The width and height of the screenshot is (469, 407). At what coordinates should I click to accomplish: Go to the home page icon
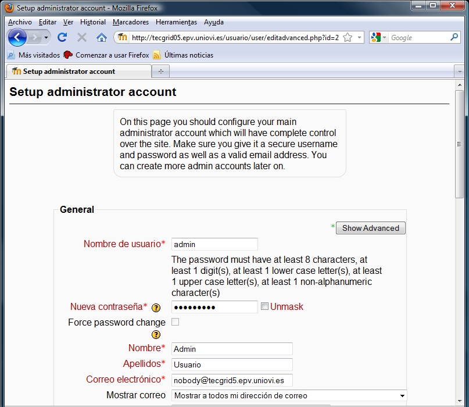click(101, 37)
